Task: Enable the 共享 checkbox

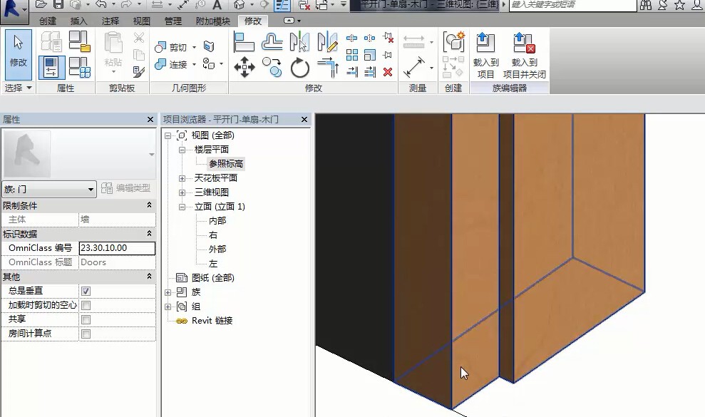Action: 86,319
